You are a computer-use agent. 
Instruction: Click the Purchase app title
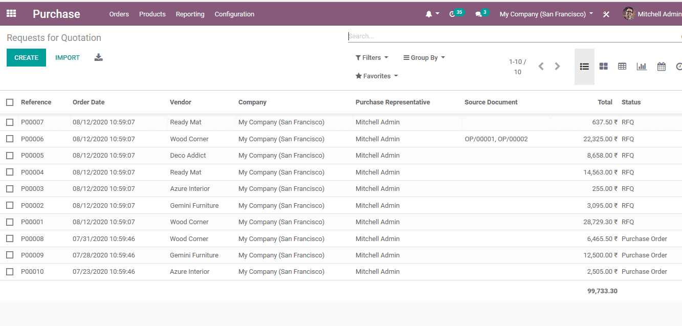coord(56,14)
